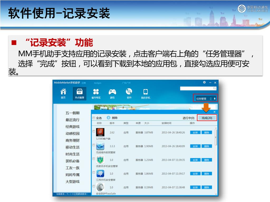Install the 12580客户端 app
Image resolution: width=270 pixels, height=202 pixels.
click(195, 133)
